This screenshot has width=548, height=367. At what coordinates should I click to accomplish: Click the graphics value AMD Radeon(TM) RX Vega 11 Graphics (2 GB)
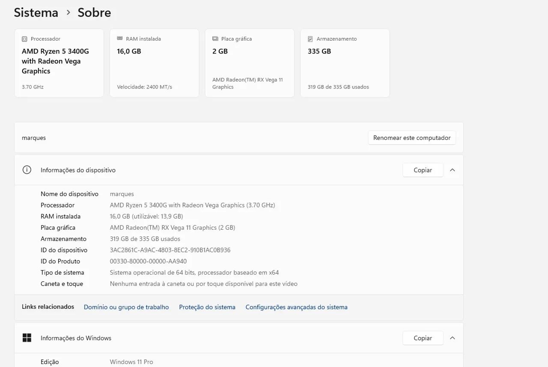[x=173, y=228]
